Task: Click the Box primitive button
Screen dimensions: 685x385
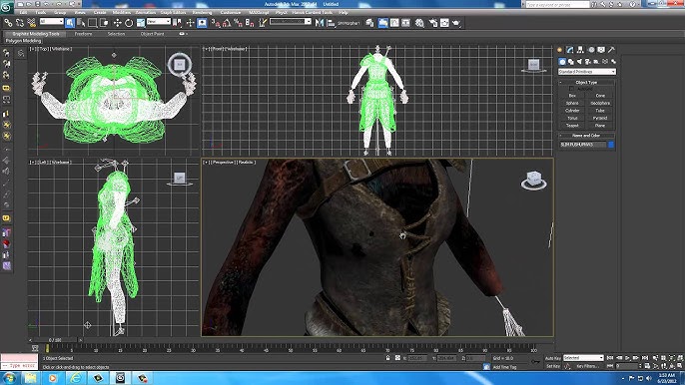Action: 572,96
